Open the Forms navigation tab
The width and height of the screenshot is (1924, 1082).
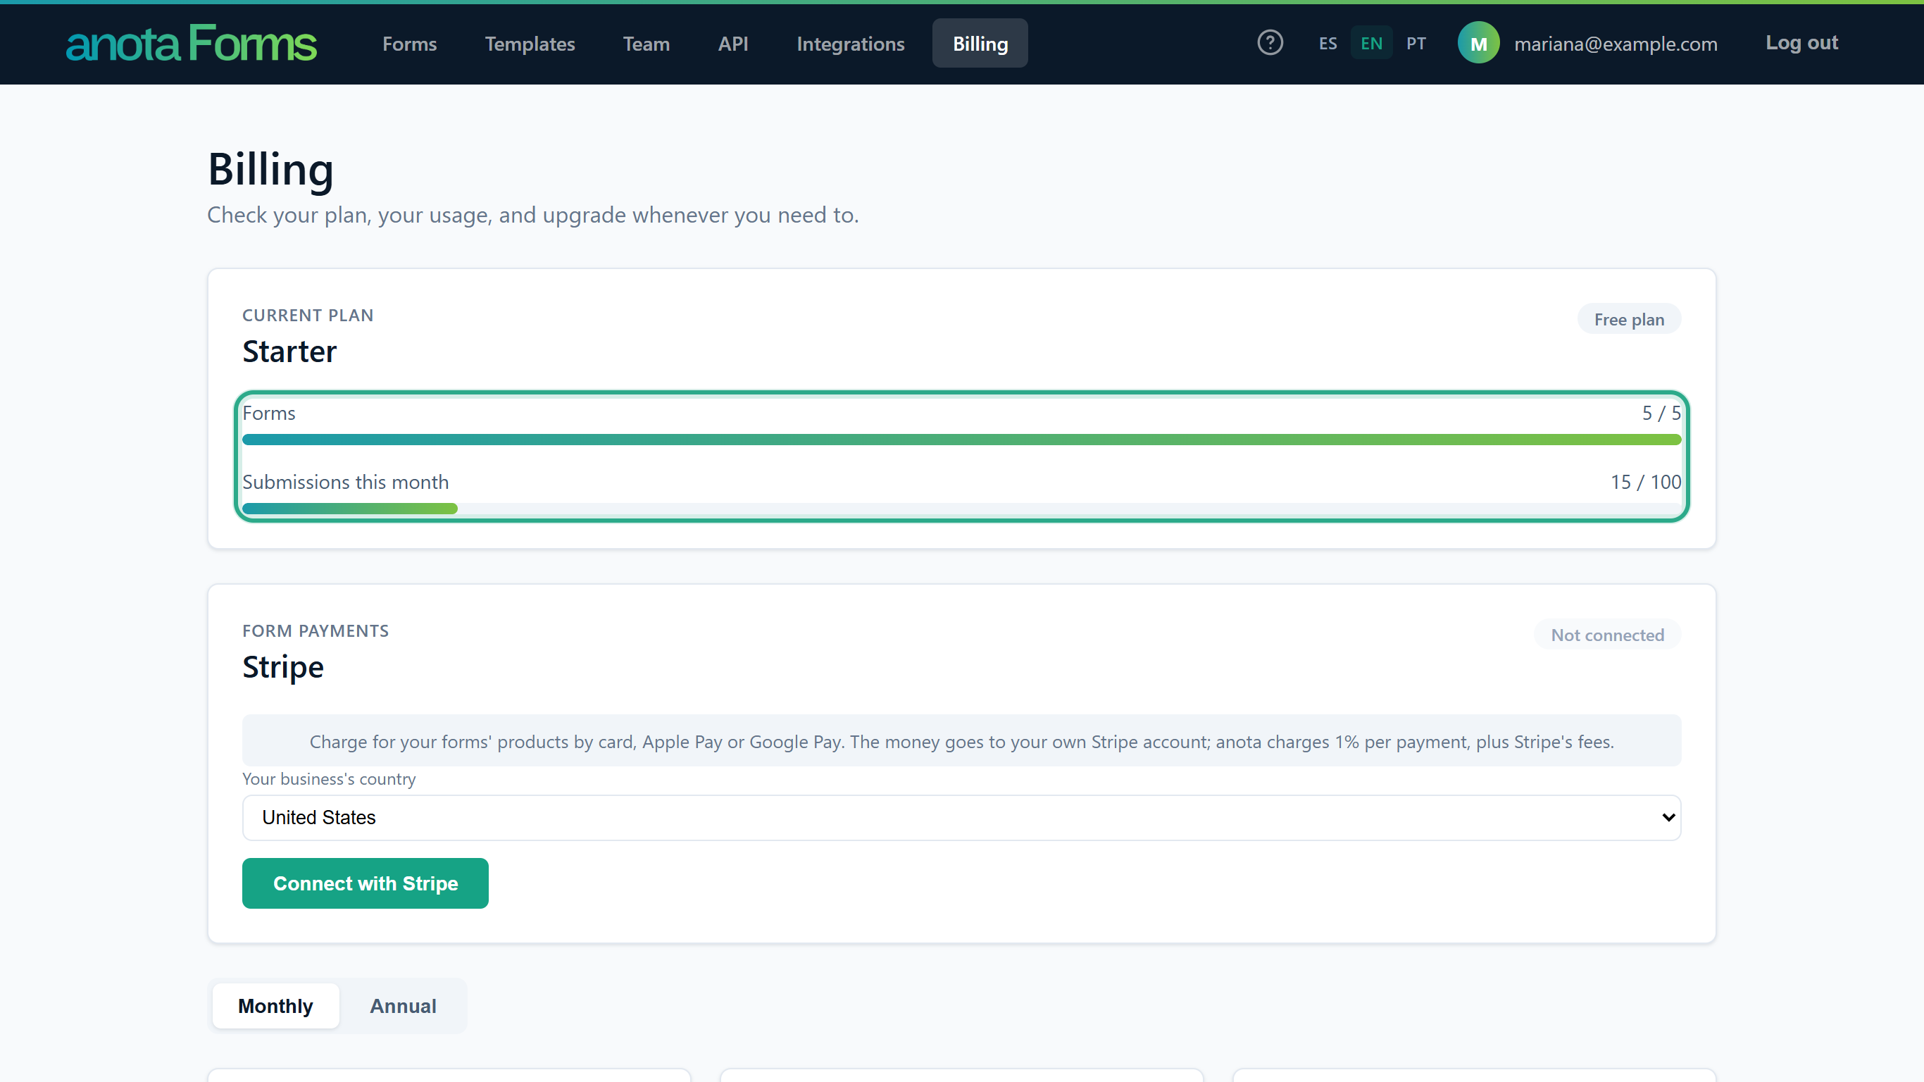[409, 44]
